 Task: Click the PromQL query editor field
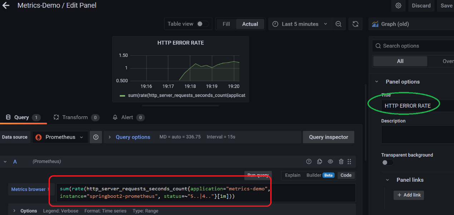[206, 193]
